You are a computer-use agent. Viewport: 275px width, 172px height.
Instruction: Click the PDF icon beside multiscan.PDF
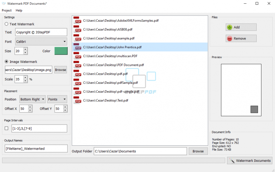point(77,56)
